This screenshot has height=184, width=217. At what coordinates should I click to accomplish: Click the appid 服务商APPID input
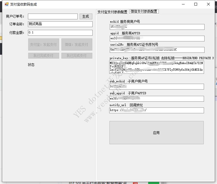pyautogui.click(x=157, y=38)
